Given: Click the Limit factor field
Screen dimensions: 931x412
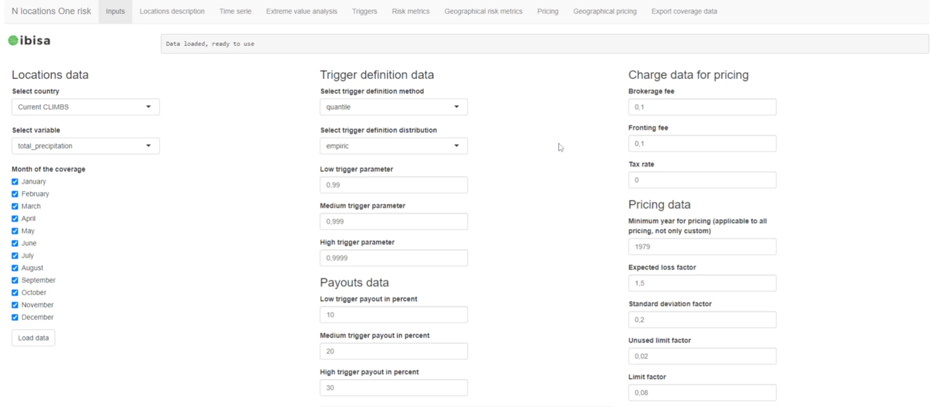Looking at the screenshot, I should pyautogui.click(x=702, y=392).
